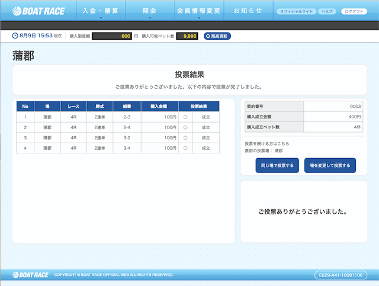Click the 4R cell in row 3
Screen dimensions: 379x286
tap(73, 138)
